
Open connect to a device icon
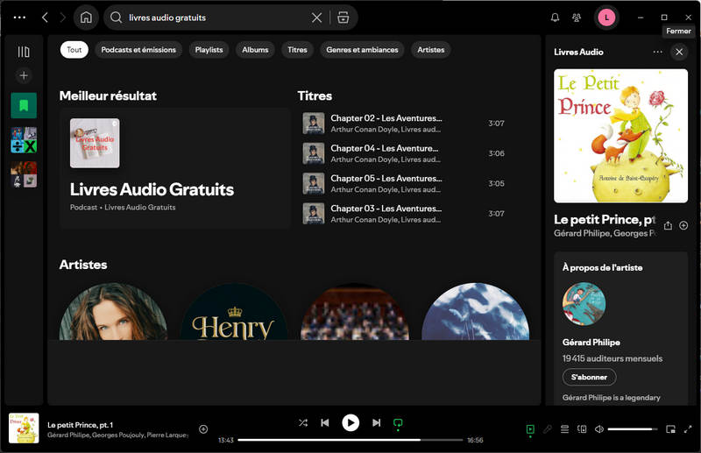[x=582, y=429]
